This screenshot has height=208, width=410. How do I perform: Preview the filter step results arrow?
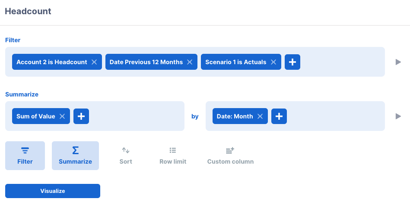pos(398,62)
